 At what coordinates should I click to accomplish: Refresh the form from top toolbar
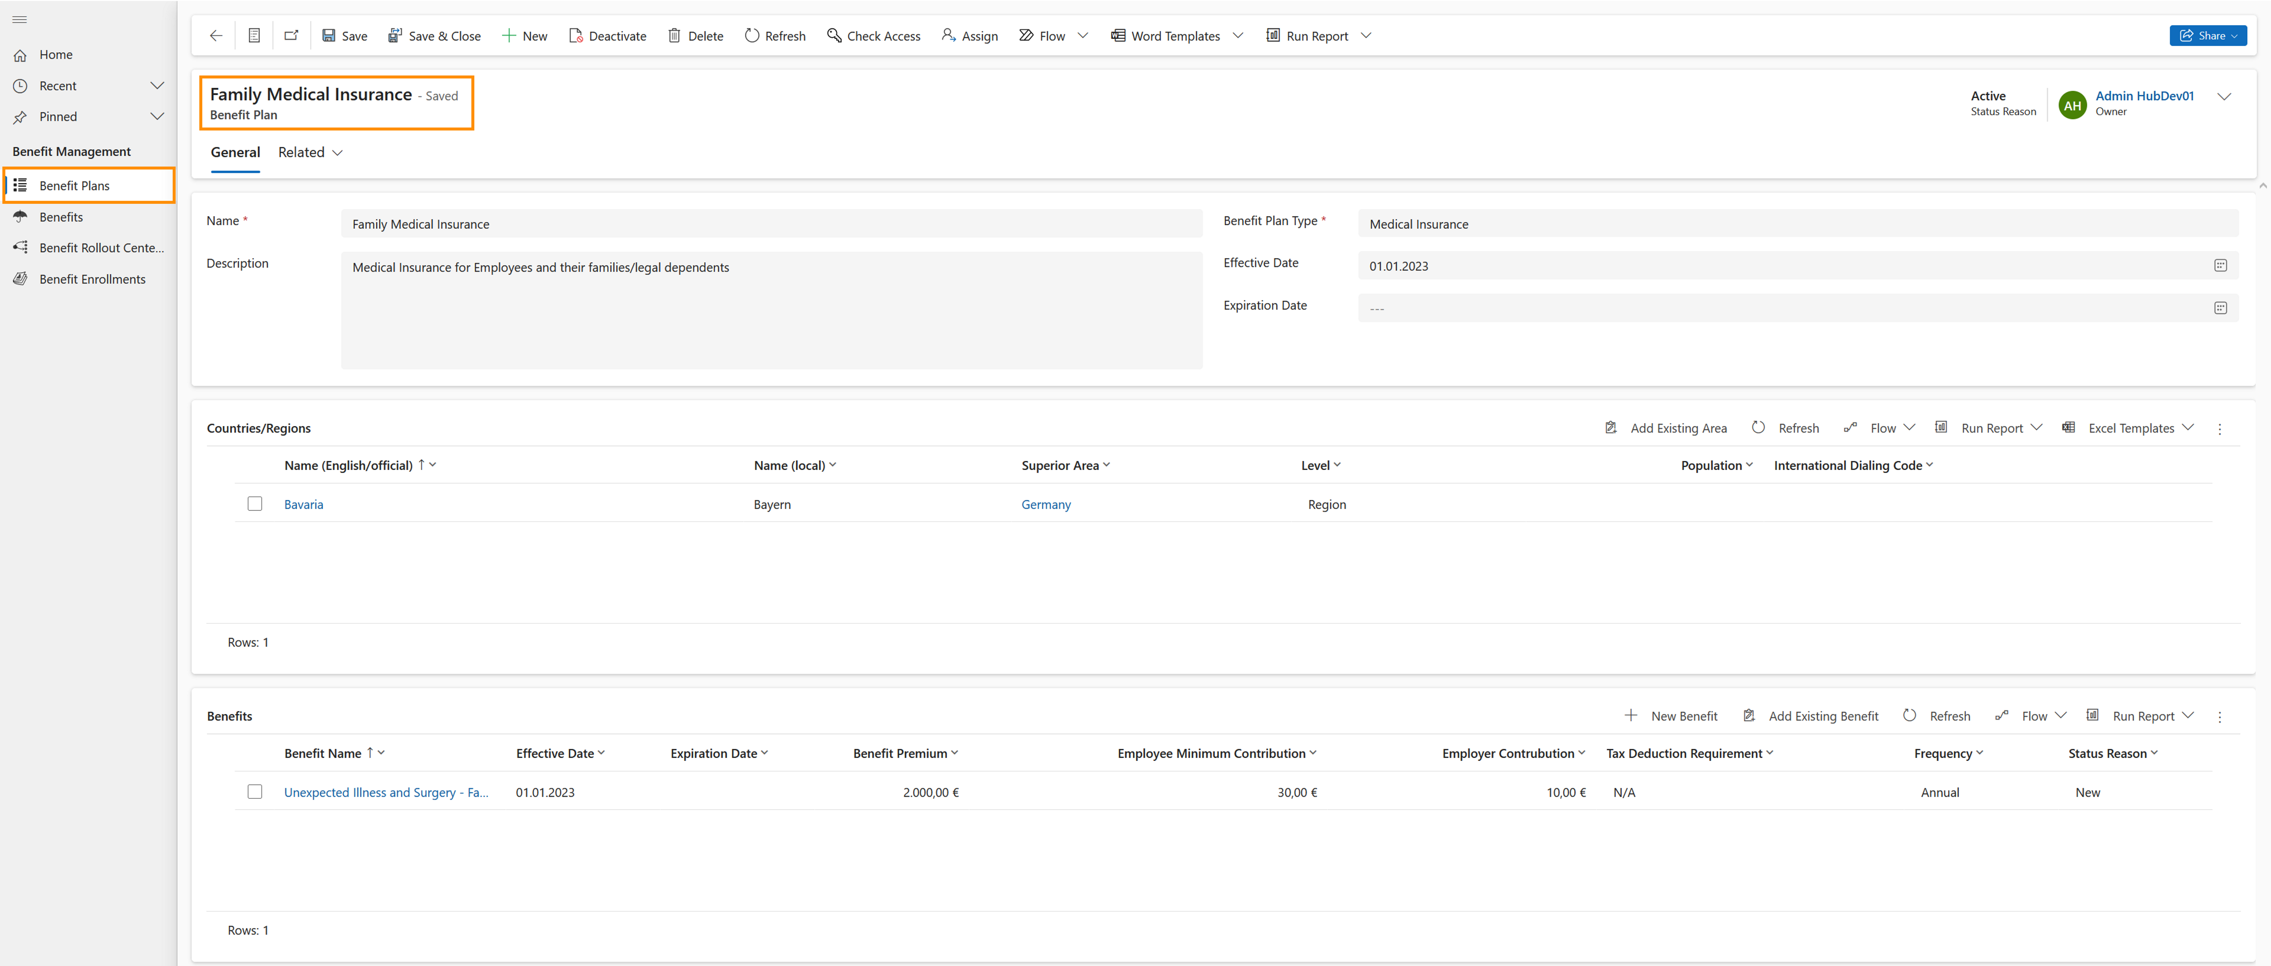[x=775, y=36]
